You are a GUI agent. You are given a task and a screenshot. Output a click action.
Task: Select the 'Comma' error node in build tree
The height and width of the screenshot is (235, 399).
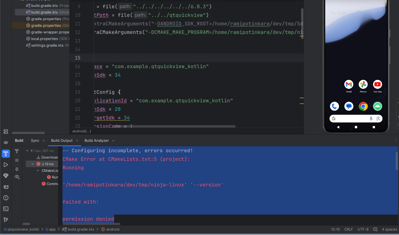[x=50, y=184]
